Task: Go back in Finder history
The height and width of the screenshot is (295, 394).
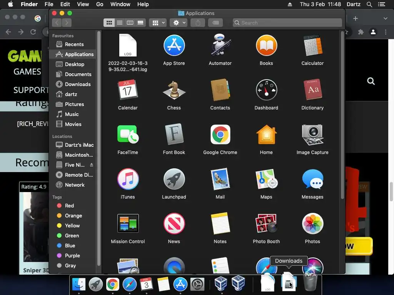Action: pos(57,23)
